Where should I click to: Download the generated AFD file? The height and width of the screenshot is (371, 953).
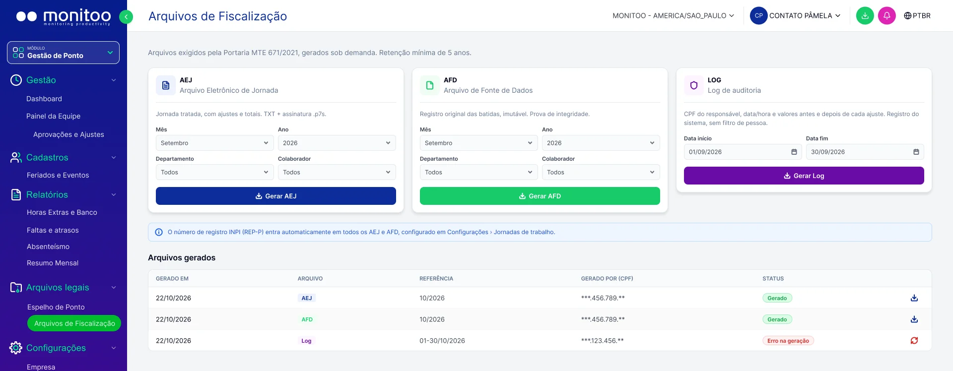tap(914, 319)
